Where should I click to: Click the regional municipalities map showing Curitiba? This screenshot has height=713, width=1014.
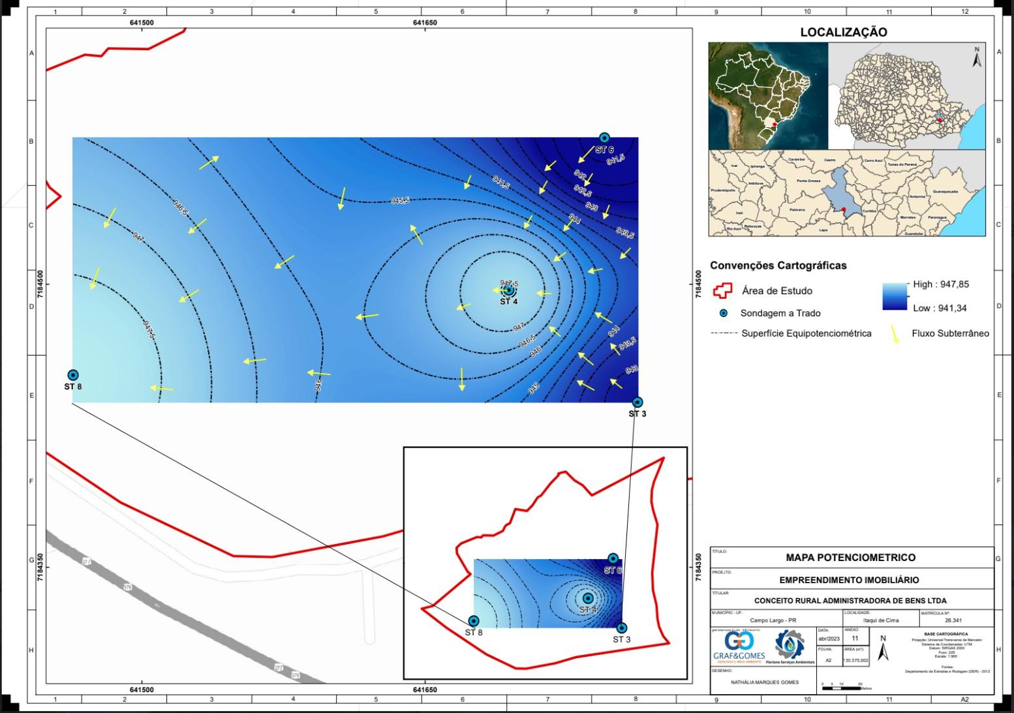pos(846,193)
